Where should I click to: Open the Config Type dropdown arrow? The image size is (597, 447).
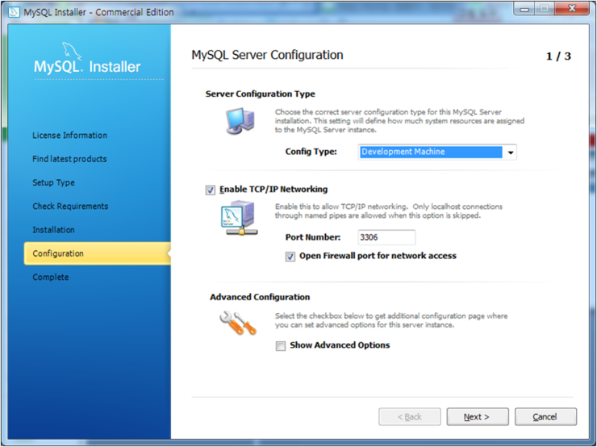point(510,152)
